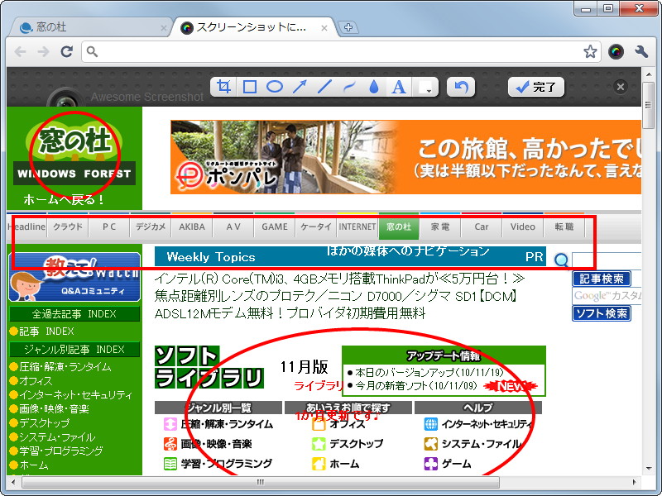The height and width of the screenshot is (496, 662).
Task: Open 今月の新着ソフト link
Action: tap(416, 385)
